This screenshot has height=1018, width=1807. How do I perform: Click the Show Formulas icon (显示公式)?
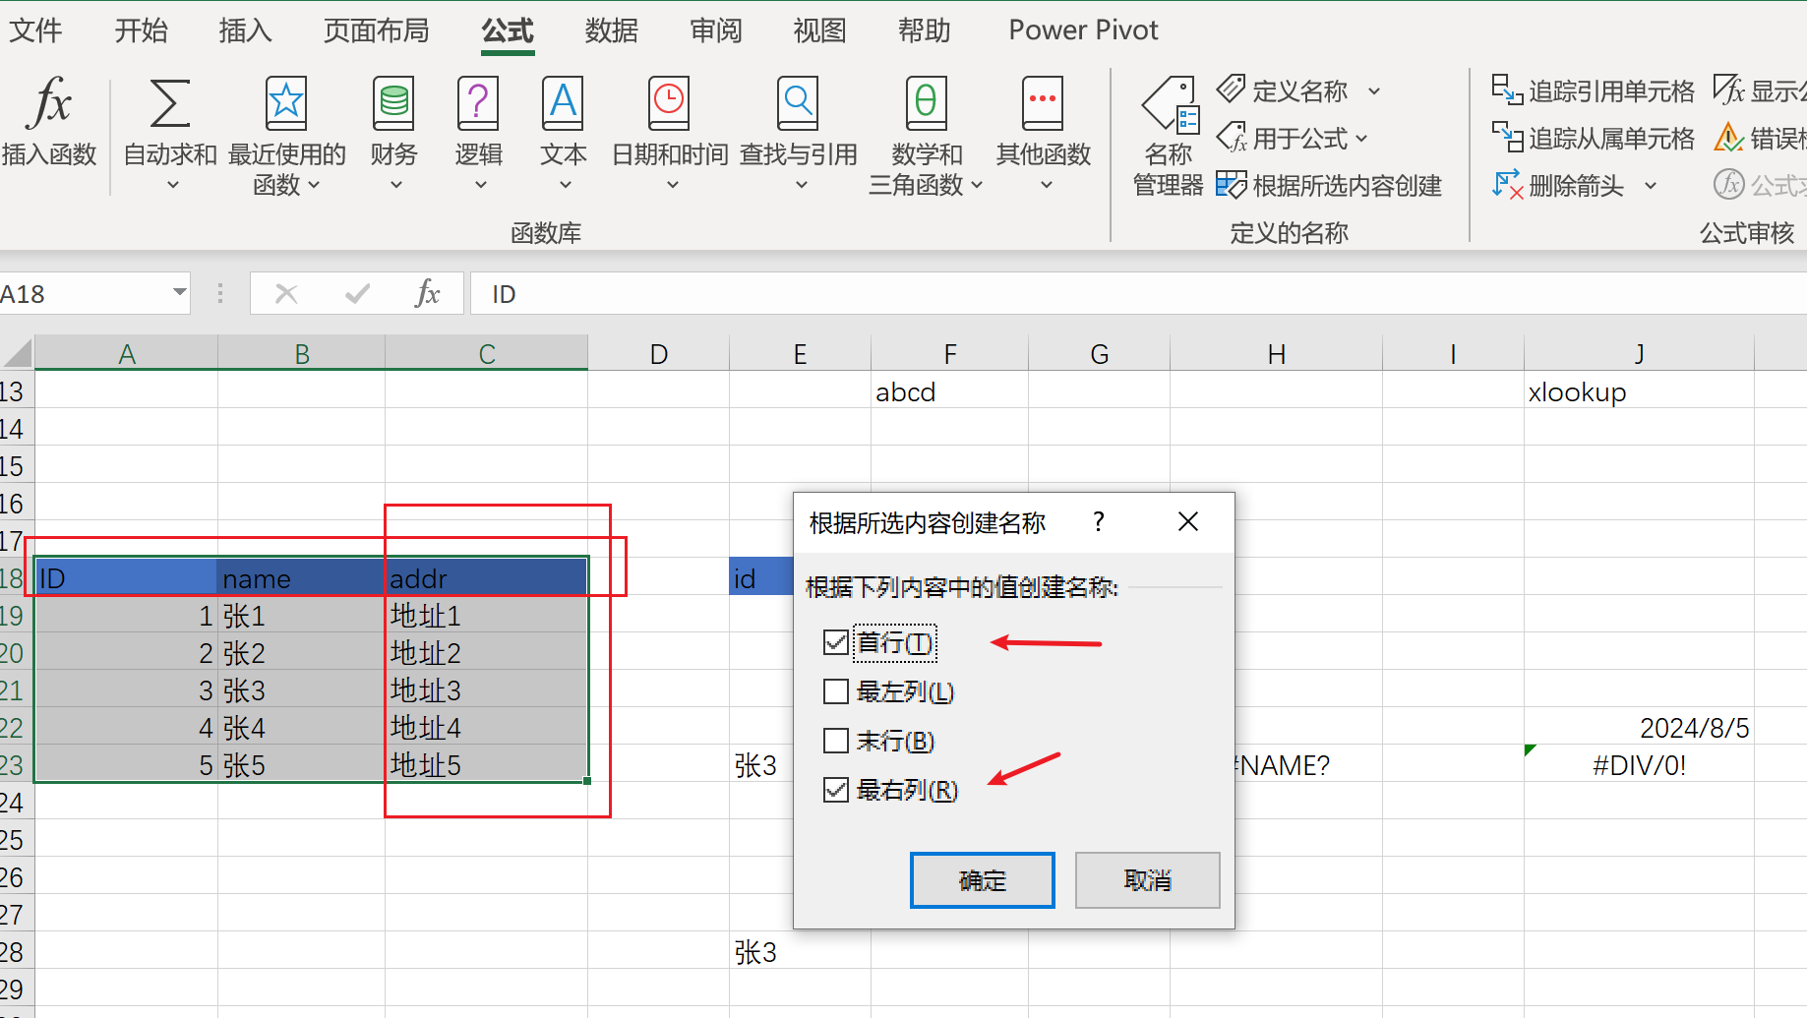pyautogui.click(x=1728, y=90)
